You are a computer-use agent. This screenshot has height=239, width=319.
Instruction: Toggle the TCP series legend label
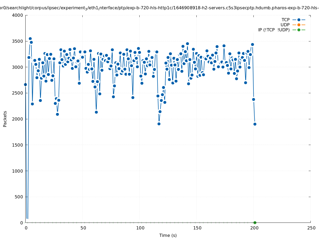[285, 20]
